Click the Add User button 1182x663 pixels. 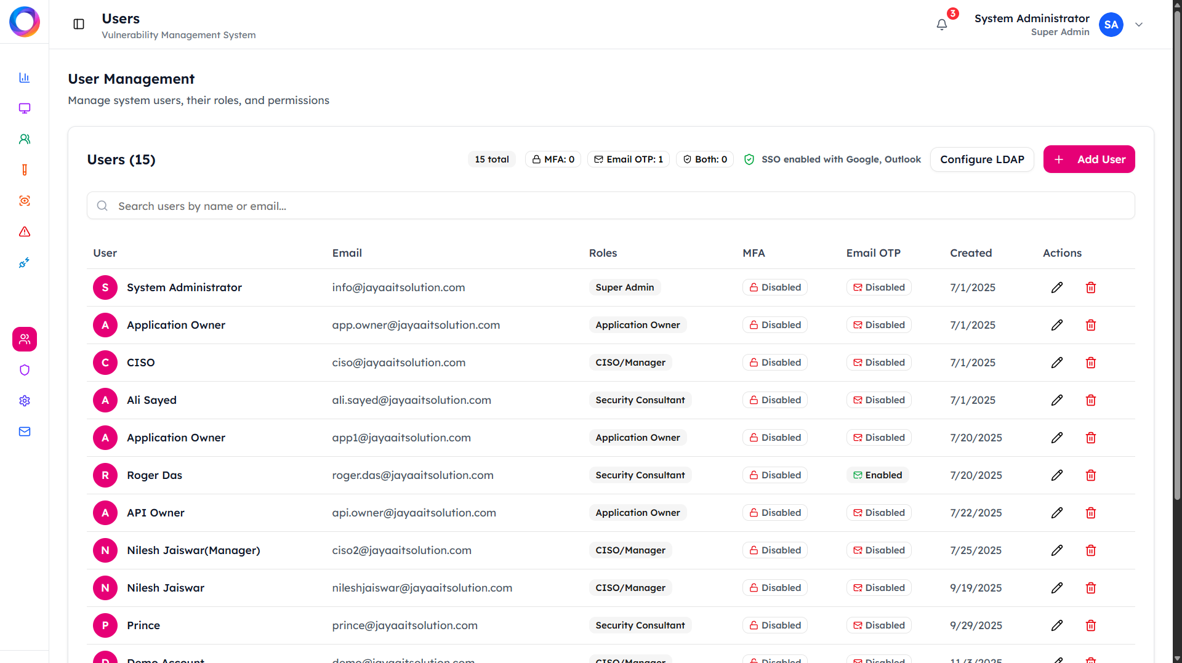tap(1089, 159)
